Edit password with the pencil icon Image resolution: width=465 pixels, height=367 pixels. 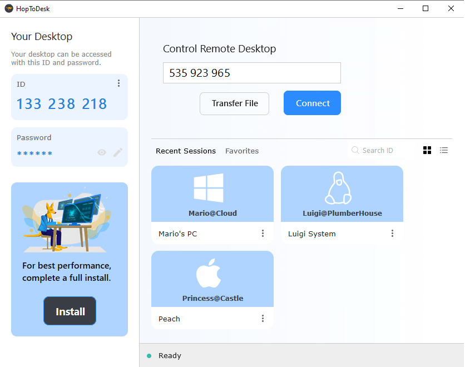pyautogui.click(x=118, y=153)
